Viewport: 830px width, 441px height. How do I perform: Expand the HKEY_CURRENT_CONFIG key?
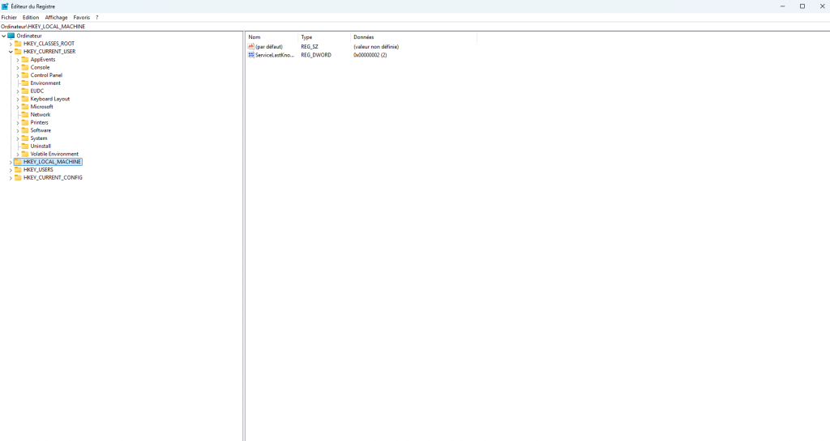(x=11, y=178)
